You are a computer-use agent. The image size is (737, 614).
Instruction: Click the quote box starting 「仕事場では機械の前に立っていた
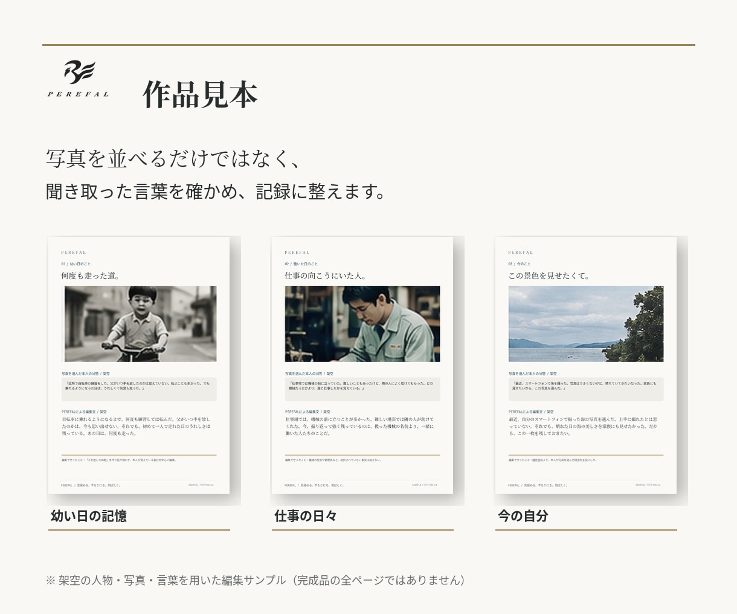(362, 389)
